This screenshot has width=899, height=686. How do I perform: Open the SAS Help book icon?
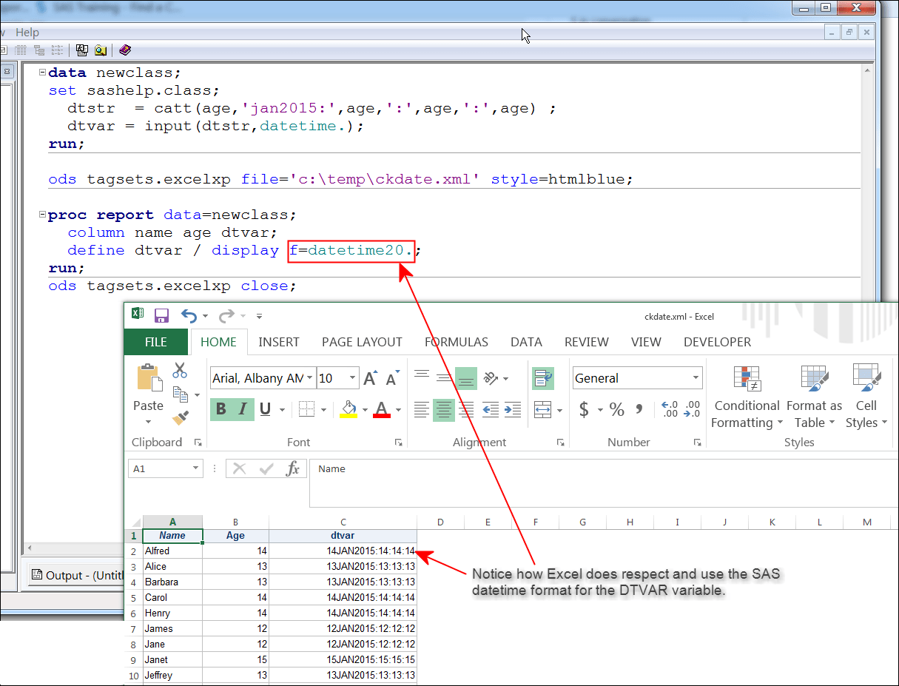[x=124, y=50]
